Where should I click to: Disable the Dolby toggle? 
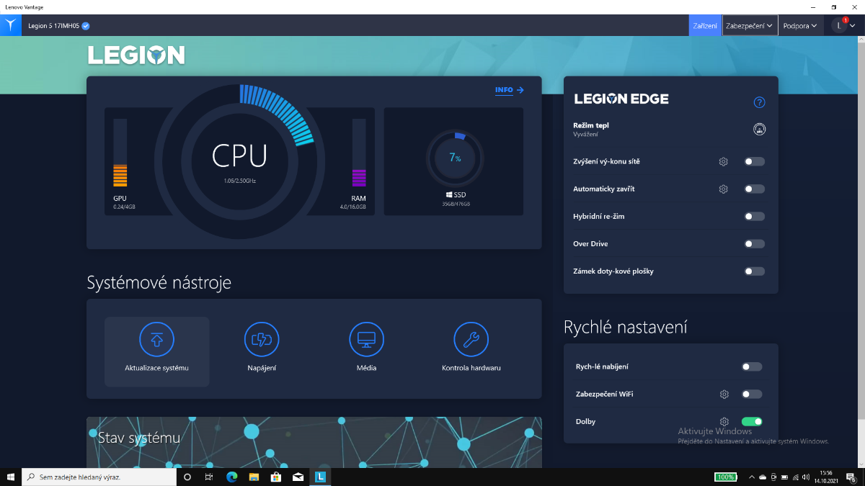pos(752,422)
